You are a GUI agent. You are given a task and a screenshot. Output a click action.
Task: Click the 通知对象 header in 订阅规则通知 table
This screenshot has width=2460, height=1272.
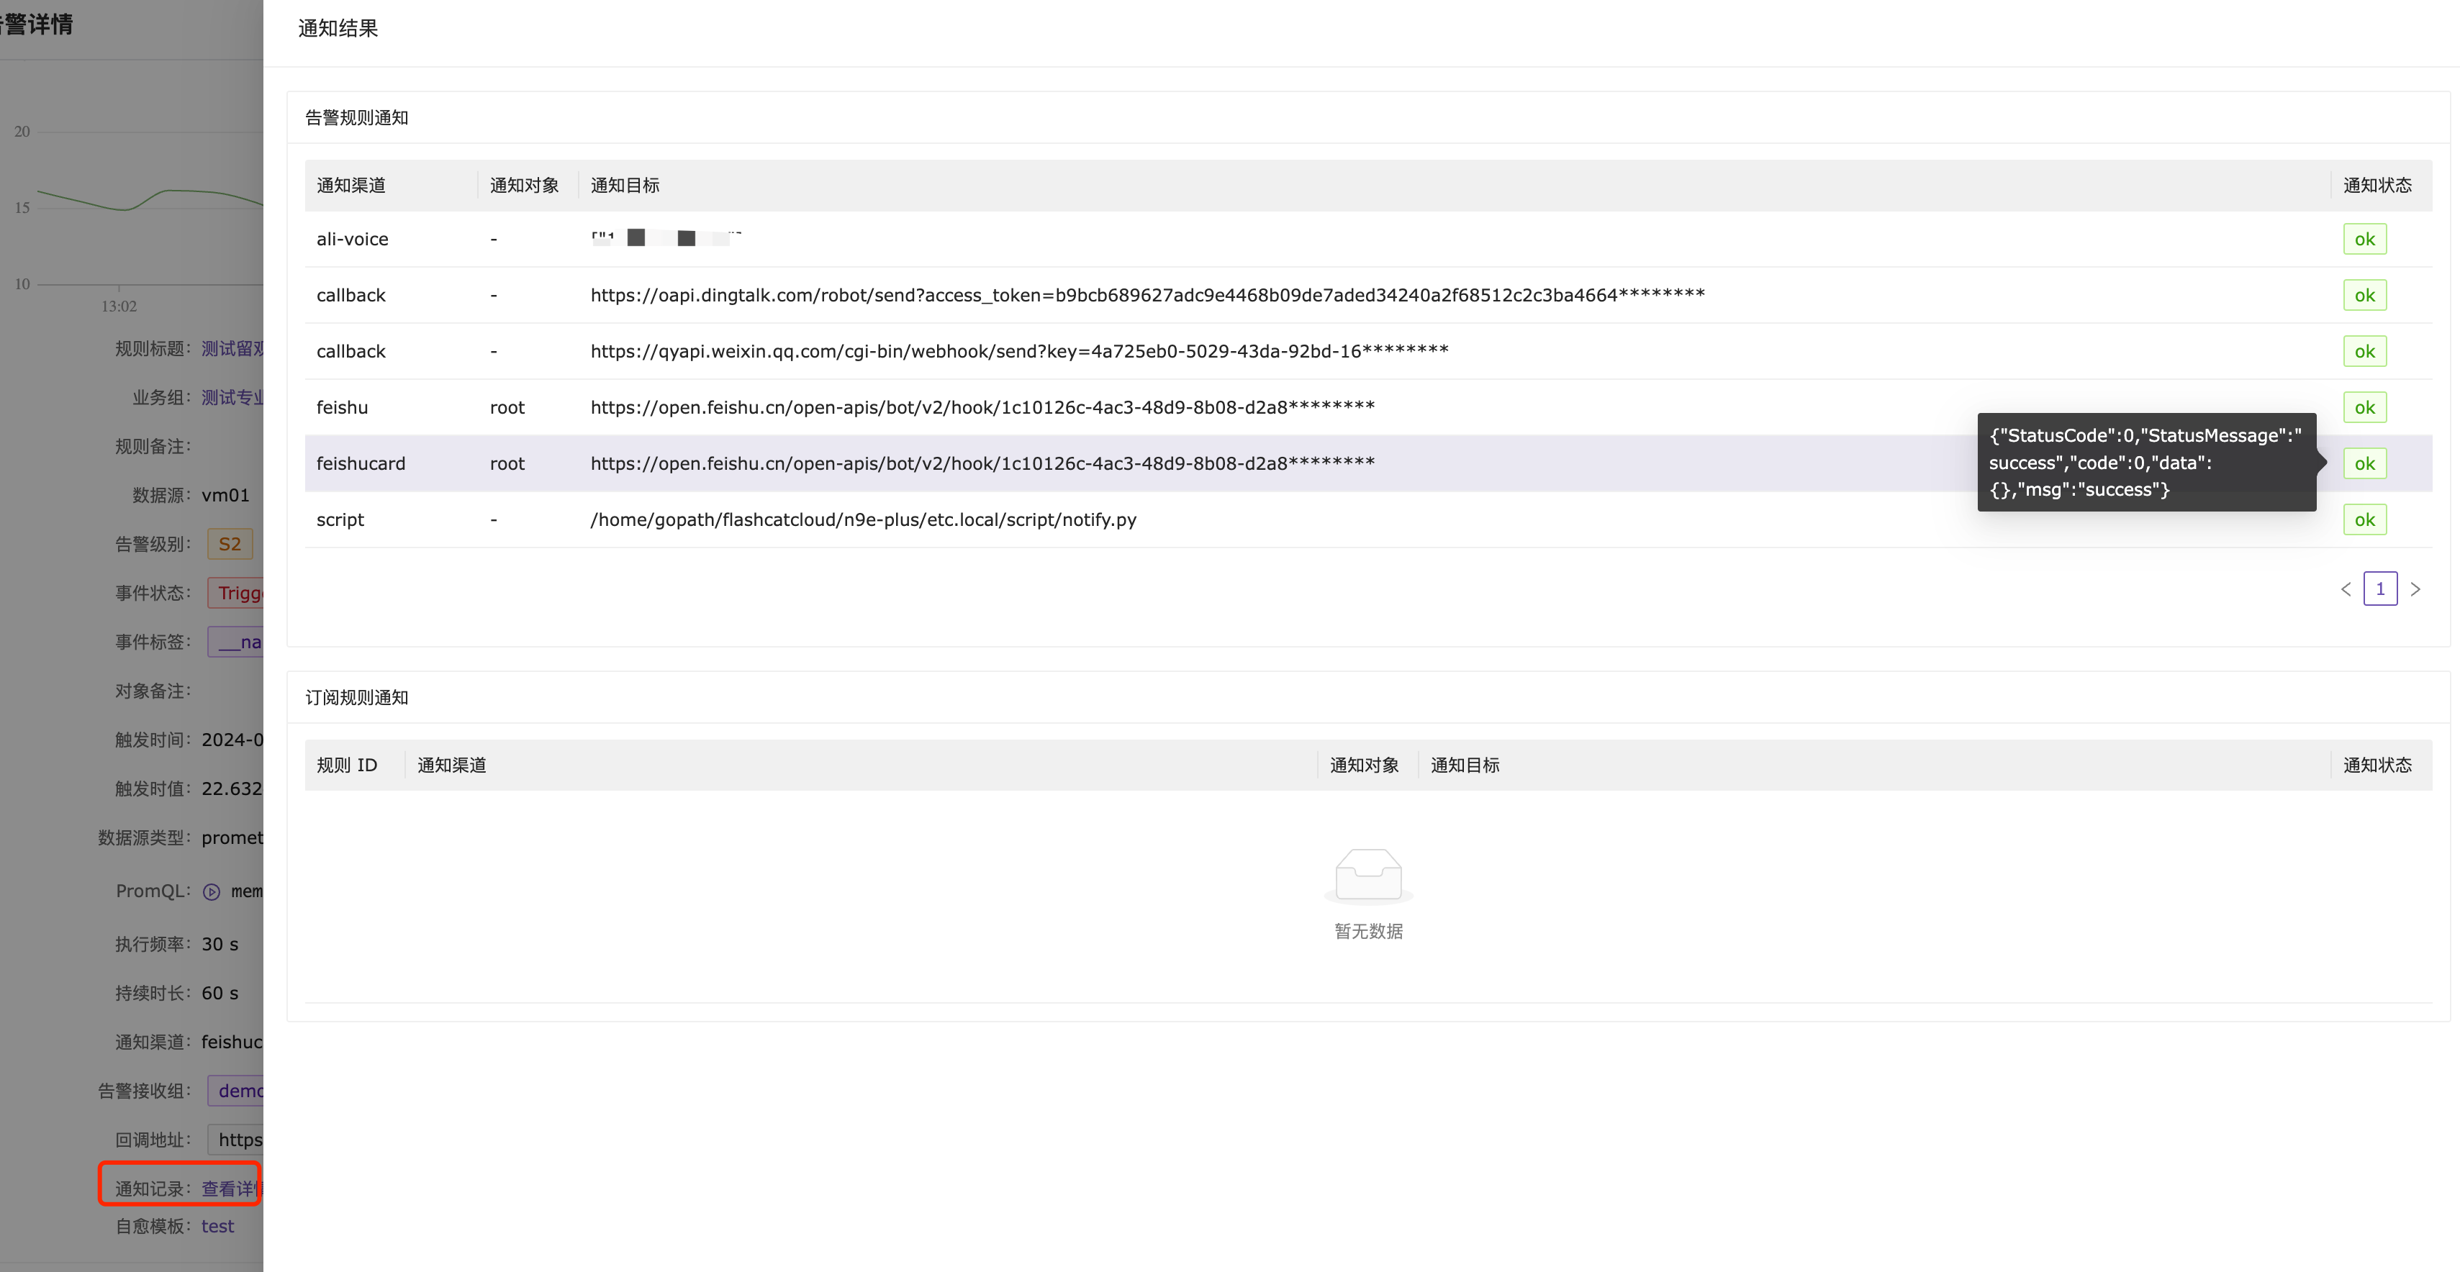pyautogui.click(x=1365, y=765)
